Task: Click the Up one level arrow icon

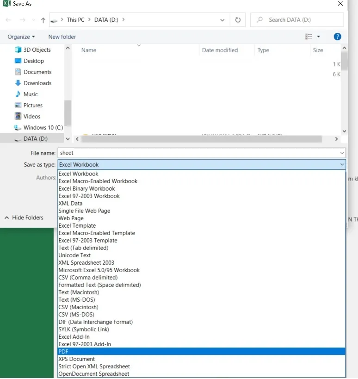Action: [43, 20]
